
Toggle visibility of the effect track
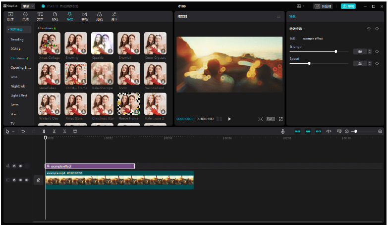[20, 166]
